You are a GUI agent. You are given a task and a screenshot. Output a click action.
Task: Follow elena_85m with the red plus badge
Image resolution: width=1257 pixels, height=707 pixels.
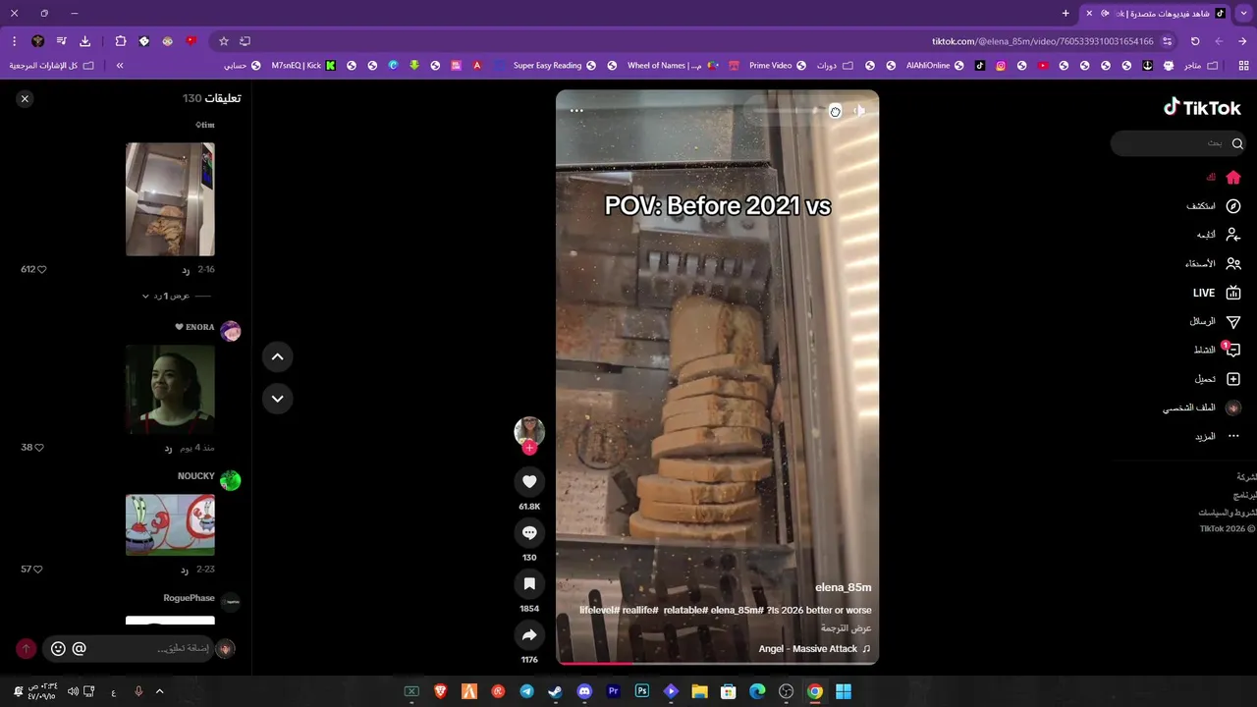point(529,448)
